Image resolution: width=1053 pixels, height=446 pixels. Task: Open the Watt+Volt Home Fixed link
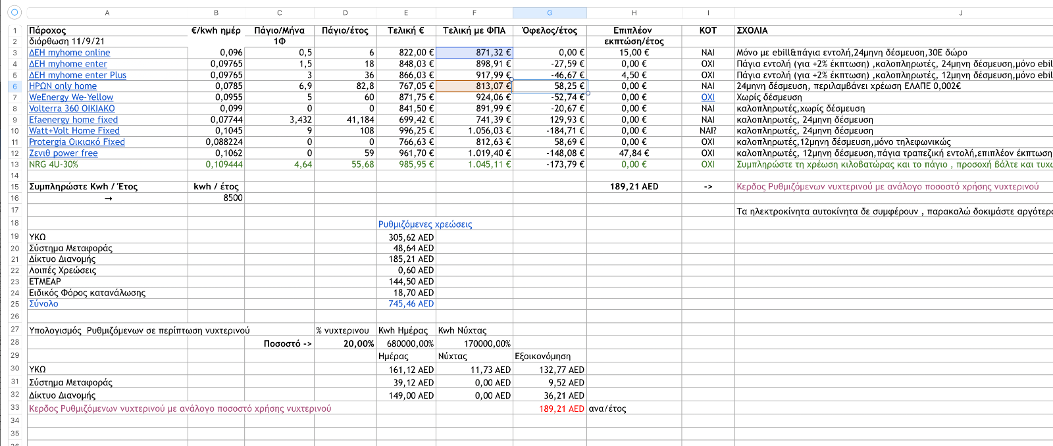(74, 131)
